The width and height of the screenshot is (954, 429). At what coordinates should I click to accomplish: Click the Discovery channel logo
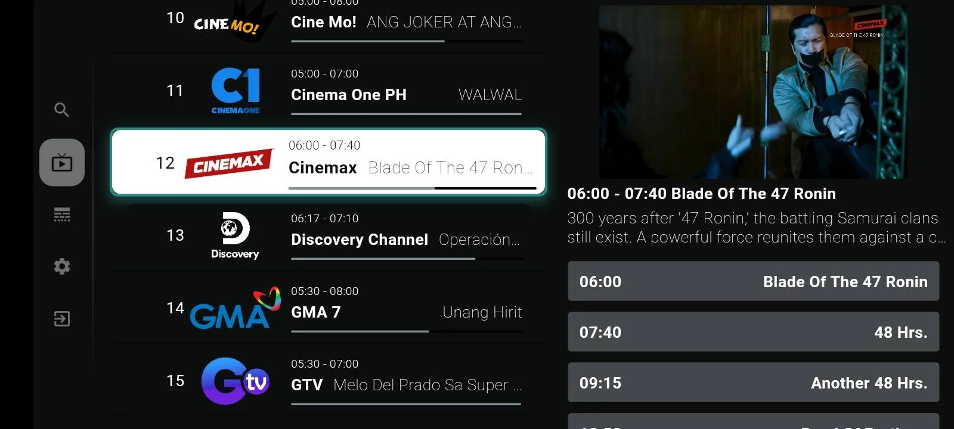point(235,235)
